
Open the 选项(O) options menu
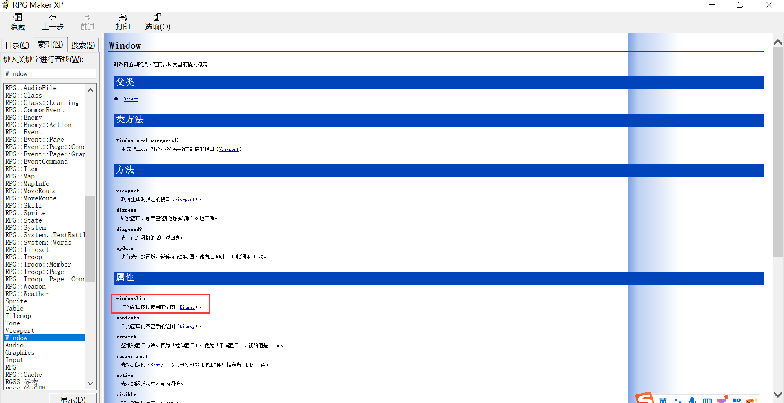158,22
